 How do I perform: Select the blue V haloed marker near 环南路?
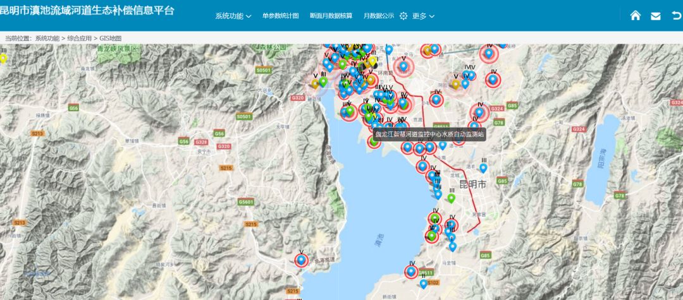403,66
